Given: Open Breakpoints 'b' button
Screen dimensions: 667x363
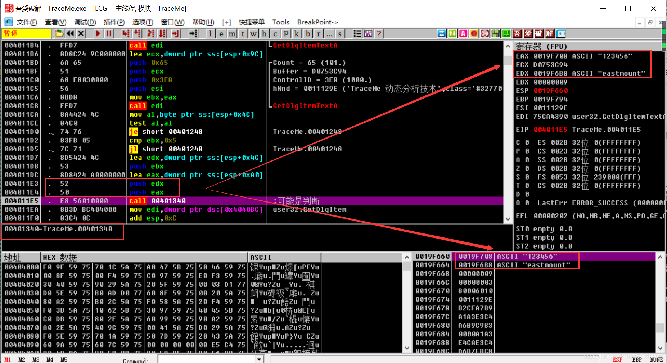Looking at the screenshot, I should point(308,33).
